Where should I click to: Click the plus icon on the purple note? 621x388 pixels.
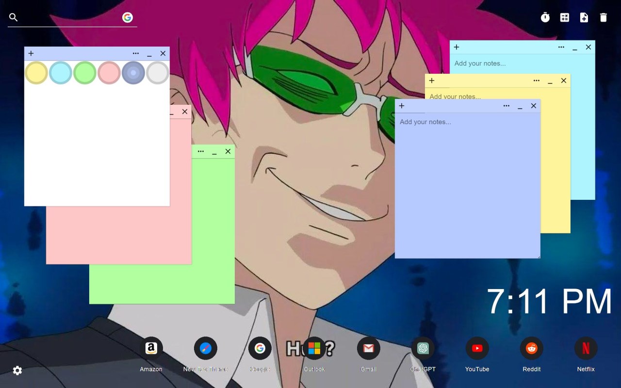click(402, 106)
